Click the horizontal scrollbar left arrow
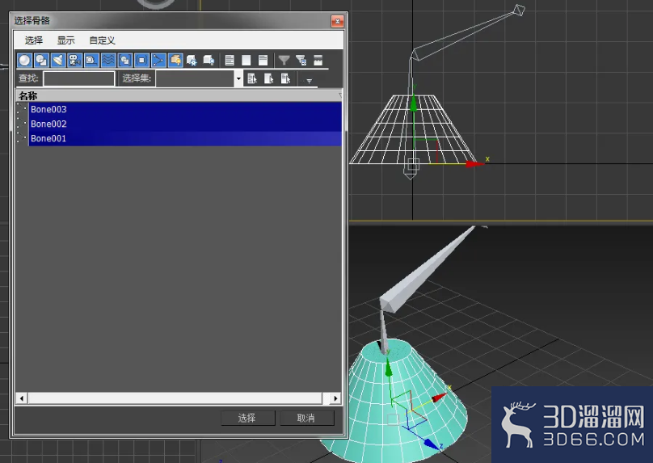The image size is (653, 463). (22, 398)
